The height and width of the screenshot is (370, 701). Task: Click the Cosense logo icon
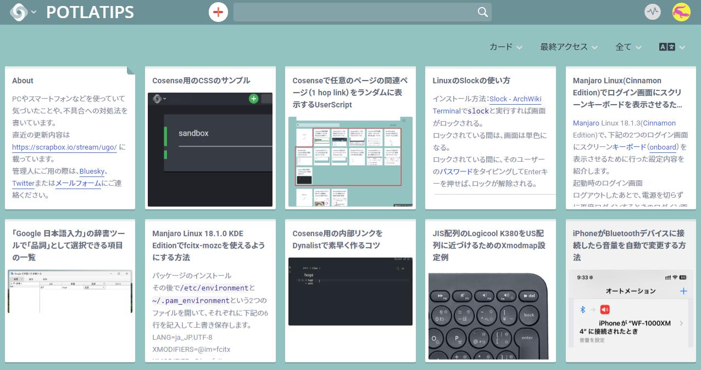click(19, 12)
